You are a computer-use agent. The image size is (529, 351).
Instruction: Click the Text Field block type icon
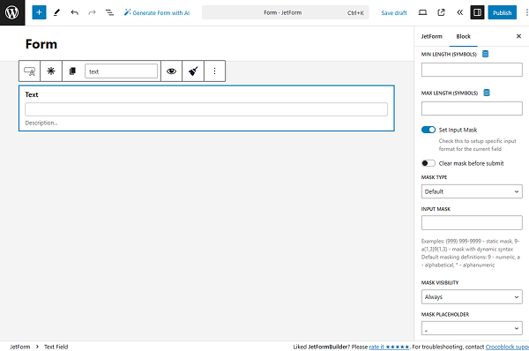pos(29,71)
